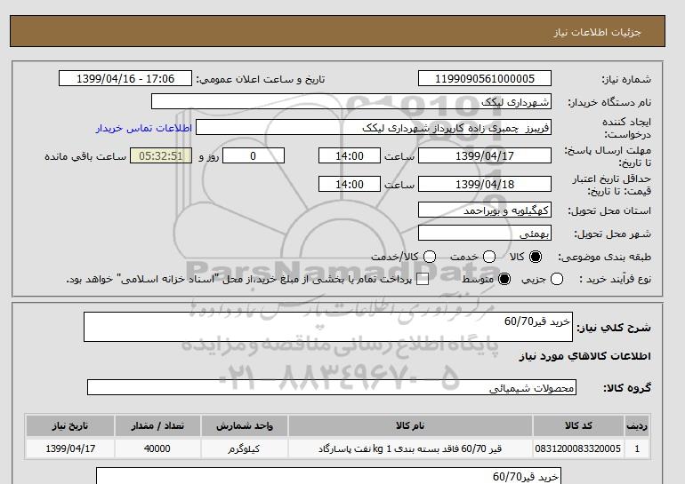The image size is (685, 484).
Task: Click the request creator field فریبرز چمبری زاده
Action: pos(374,127)
